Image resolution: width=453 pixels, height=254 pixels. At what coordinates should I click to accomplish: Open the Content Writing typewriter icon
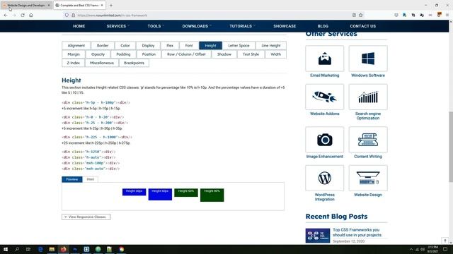(368, 140)
